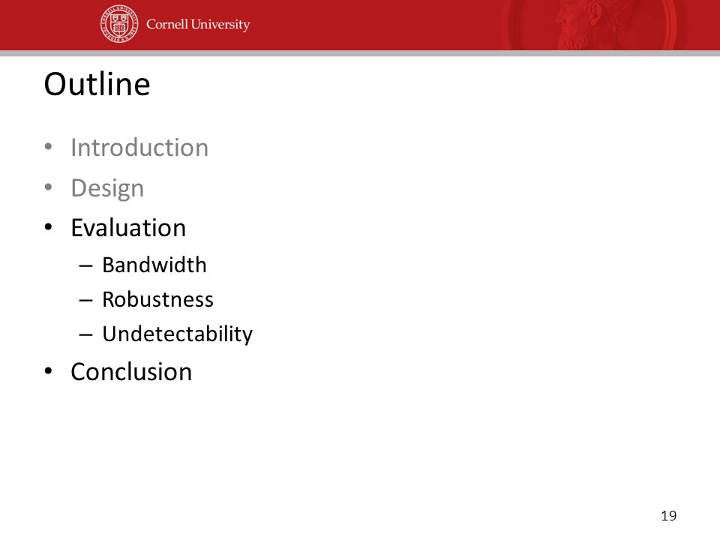Image resolution: width=720 pixels, height=540 pixels.
Task: Select the "Outline" slide title
Action: [x=97, y=84]
